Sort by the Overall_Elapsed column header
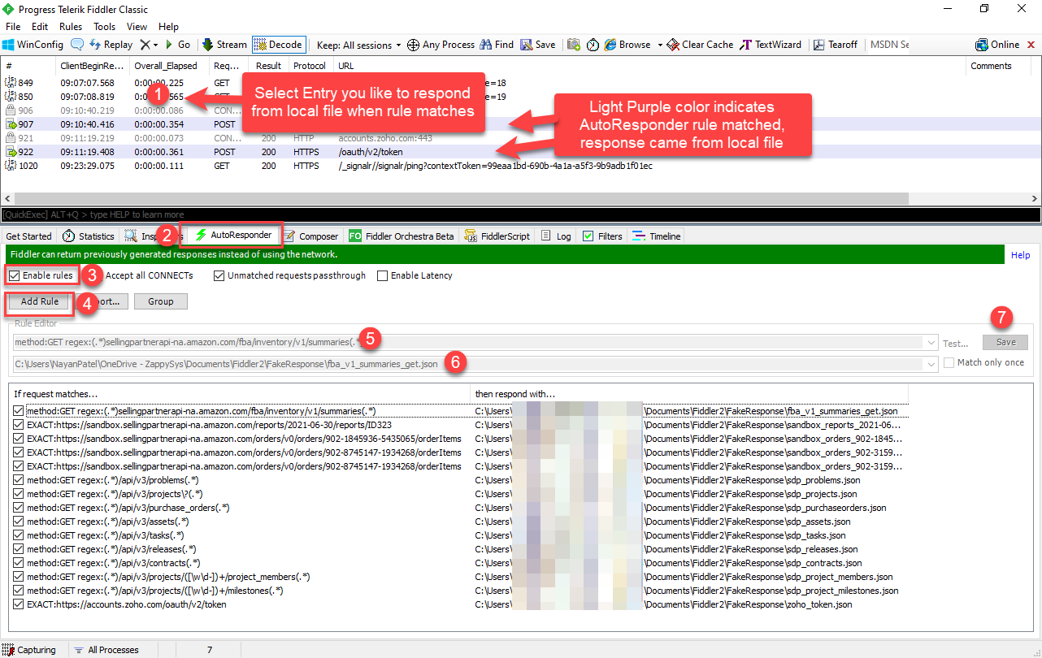Screen dimensions: 1042x658 pos(169,66)
